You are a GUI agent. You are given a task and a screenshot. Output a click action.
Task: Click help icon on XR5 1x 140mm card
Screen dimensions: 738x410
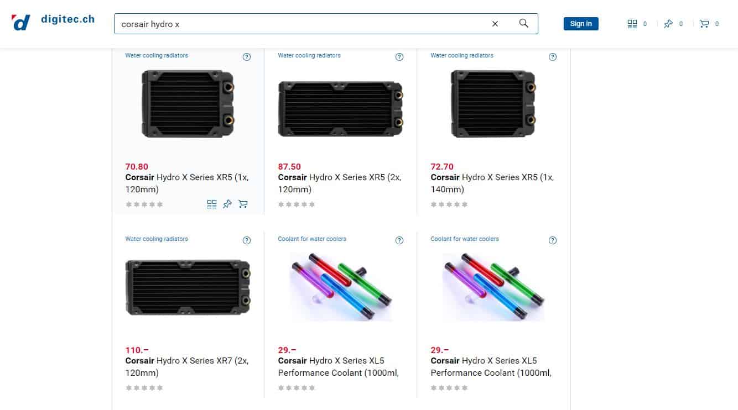coord(552,57)
